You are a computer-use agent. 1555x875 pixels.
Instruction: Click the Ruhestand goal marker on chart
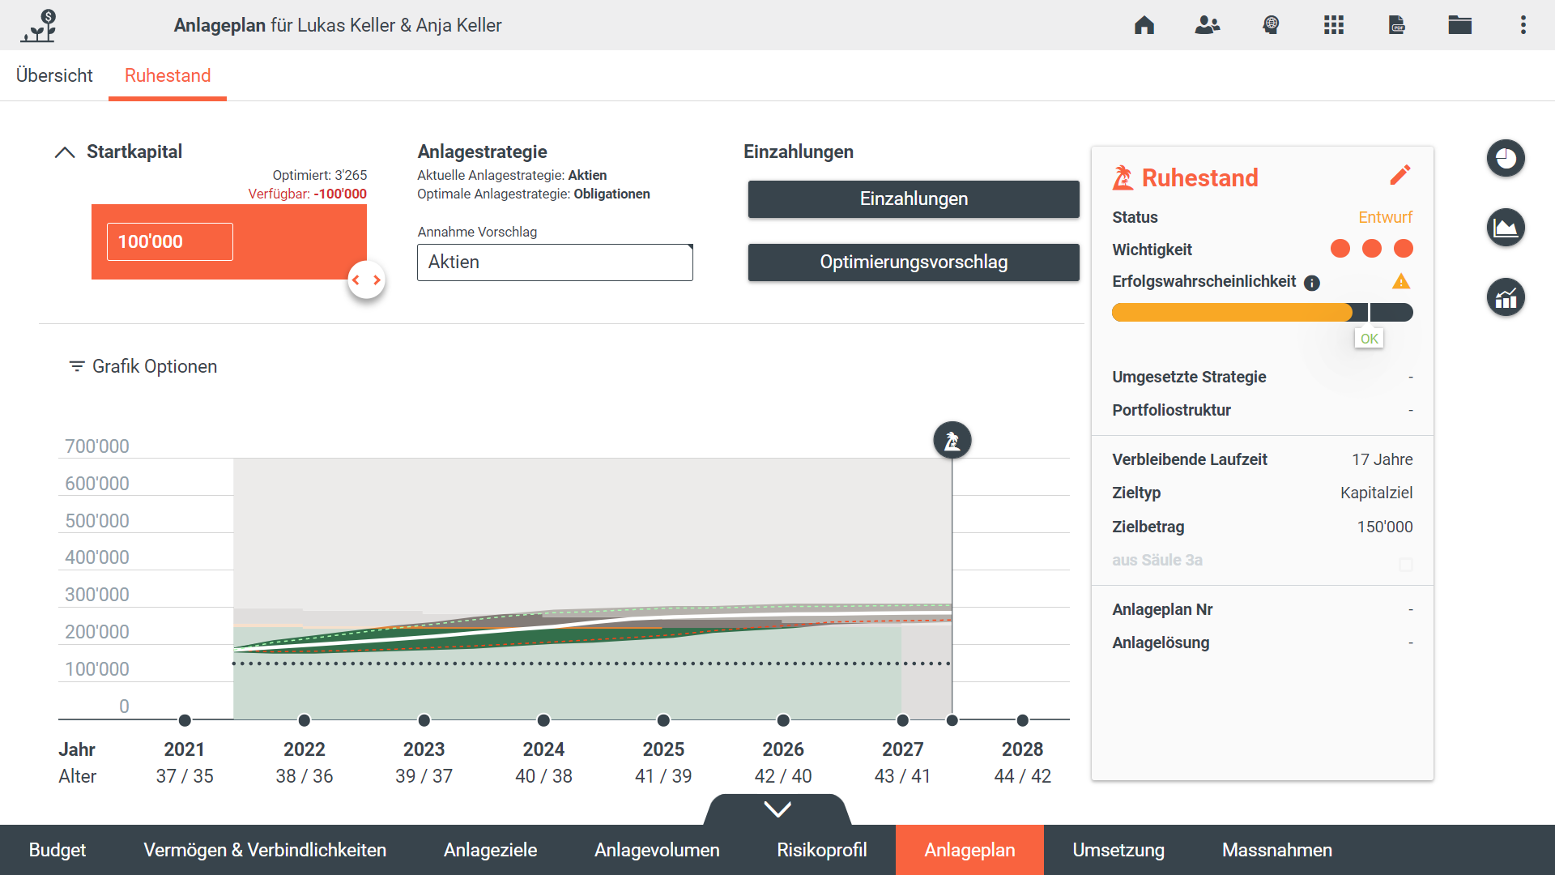(952, 441)
